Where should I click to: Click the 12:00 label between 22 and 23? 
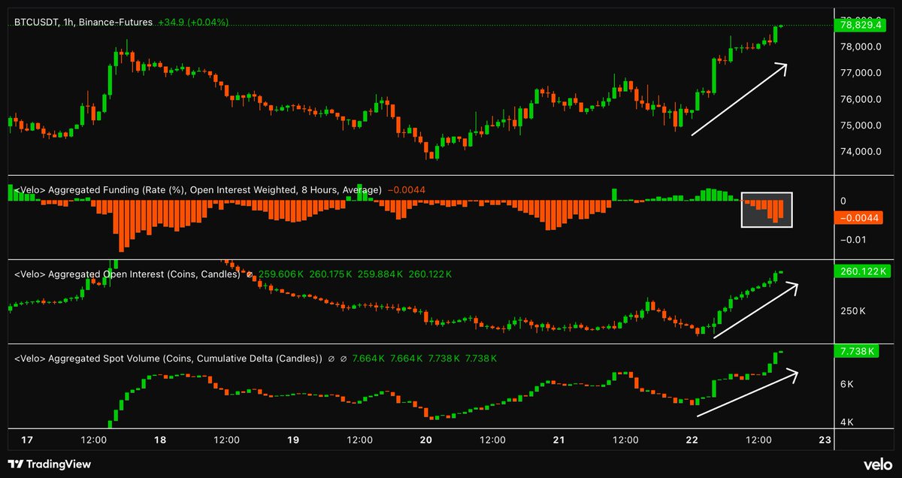click(758, 440)
